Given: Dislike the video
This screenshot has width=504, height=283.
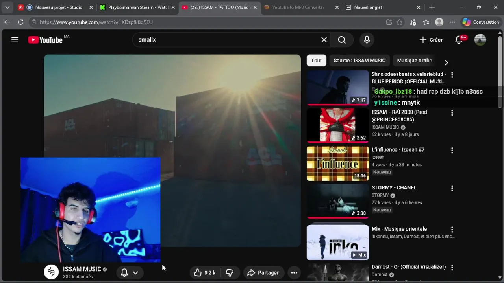Looking at the screenshot, I should (x=230, y=272).
